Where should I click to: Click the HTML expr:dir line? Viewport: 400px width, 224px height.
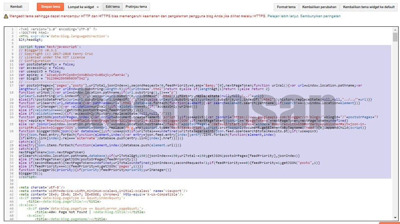[x=64, y=36]
